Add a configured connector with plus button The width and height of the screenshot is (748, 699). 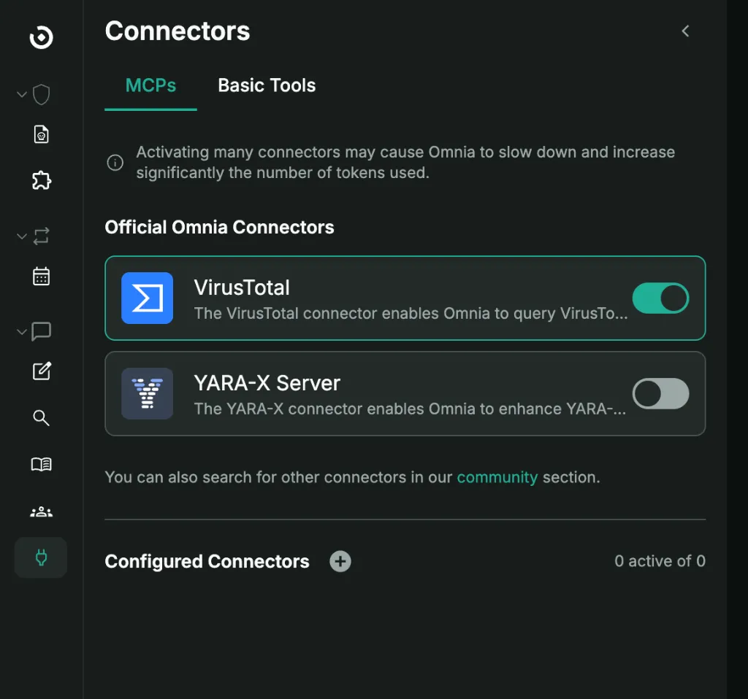tap(340, 561)
